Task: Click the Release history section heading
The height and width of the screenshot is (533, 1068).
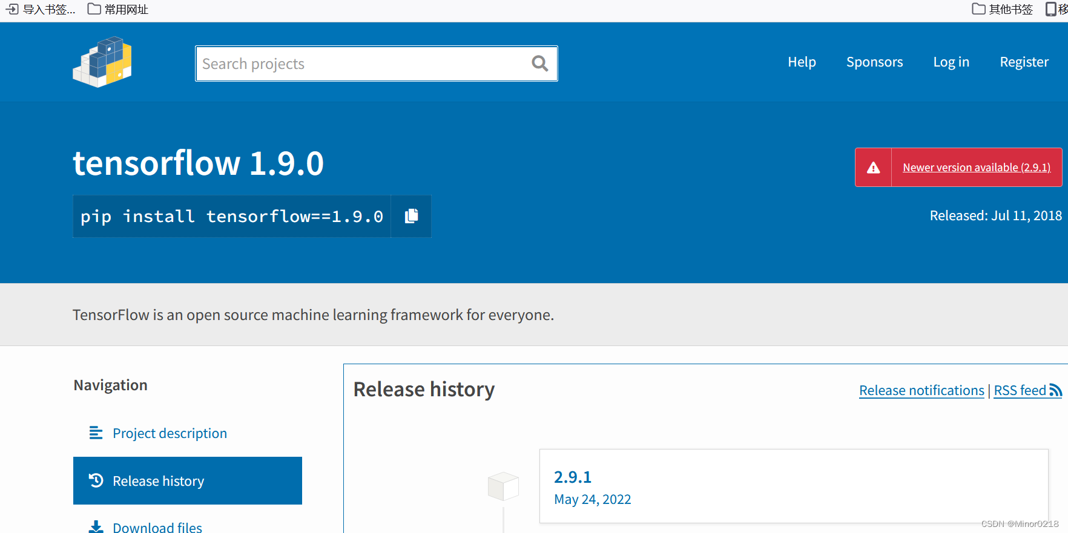Action: pos(424,390)
